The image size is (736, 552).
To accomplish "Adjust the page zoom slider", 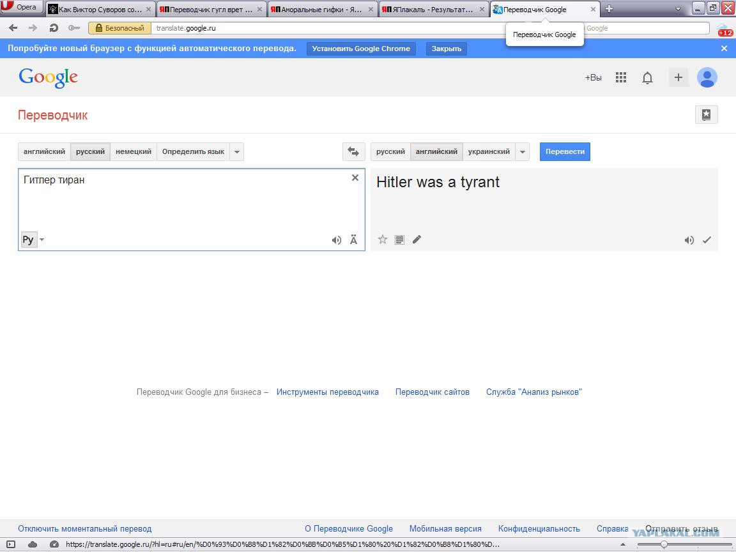I will tap(664, 544).
